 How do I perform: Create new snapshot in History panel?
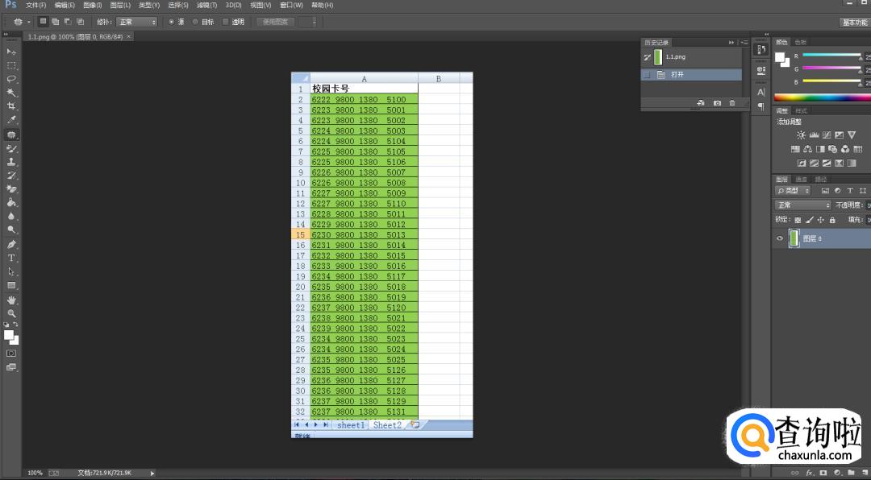[x=716, y=103]
